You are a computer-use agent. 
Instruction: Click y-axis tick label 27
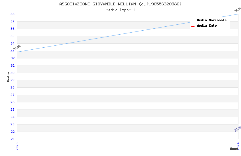pos(12,95)
